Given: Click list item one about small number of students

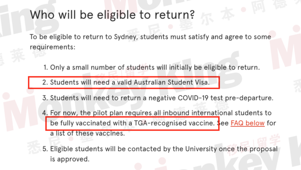Looking at the screenshot, I should tap(151, 67).
